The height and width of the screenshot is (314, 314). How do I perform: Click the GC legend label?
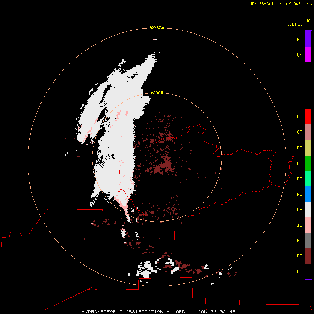(x=300, y=241)
